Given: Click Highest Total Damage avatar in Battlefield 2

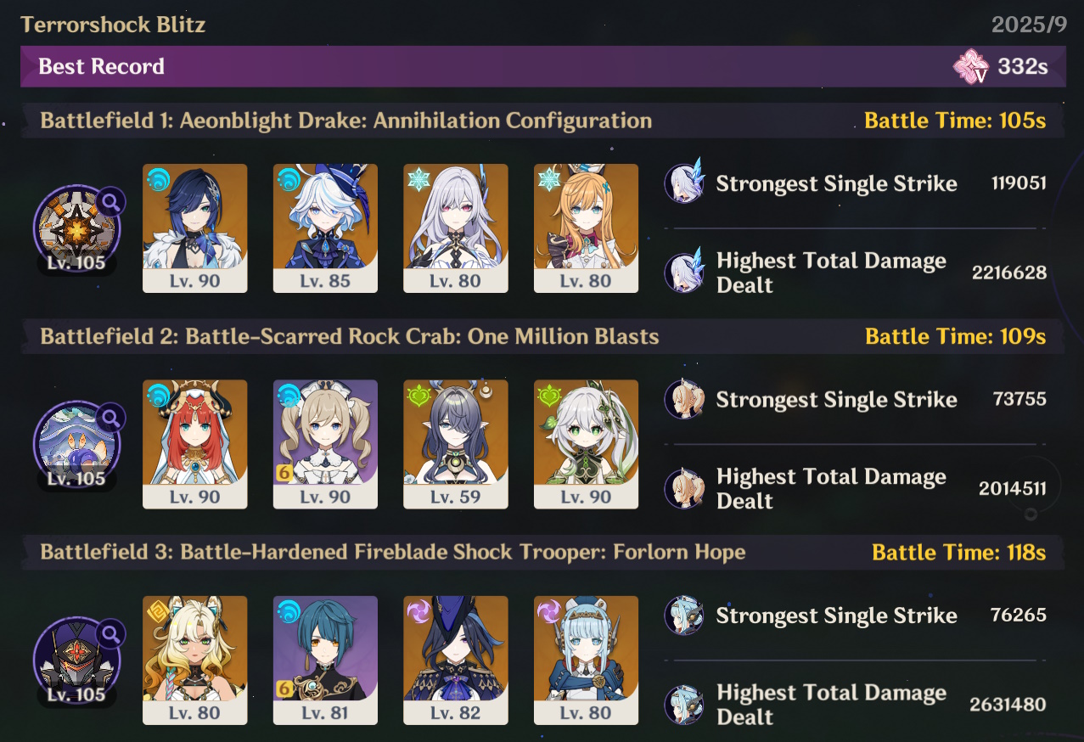Looking at the screenshot, I should (x=684, y=487).
